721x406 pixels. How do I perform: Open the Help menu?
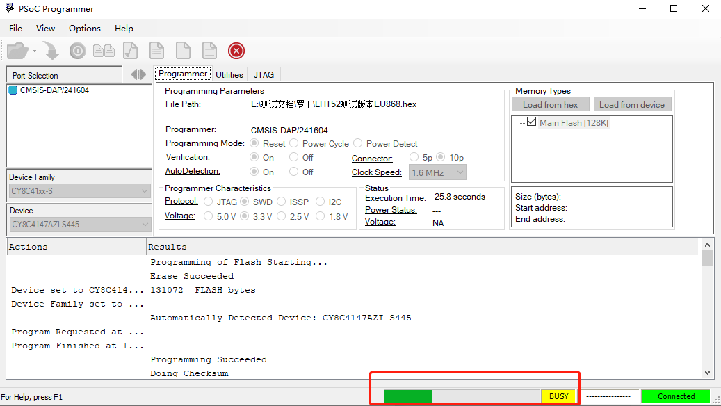[124, 28]
